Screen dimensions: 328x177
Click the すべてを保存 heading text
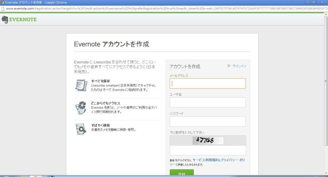click(x=100, y=81)
